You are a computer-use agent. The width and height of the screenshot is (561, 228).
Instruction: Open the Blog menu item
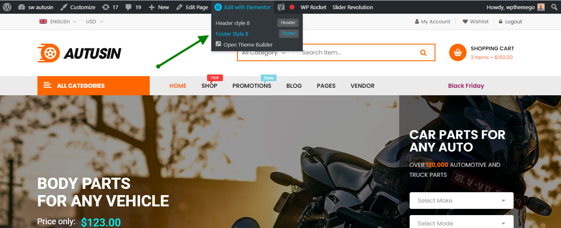(294, 86)
